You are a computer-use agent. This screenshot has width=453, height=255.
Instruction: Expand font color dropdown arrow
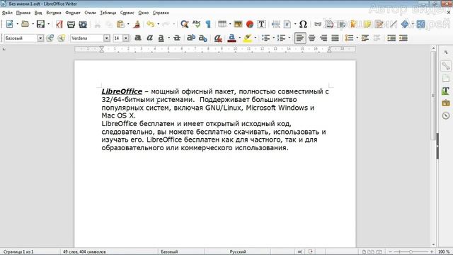pos(239,38)
